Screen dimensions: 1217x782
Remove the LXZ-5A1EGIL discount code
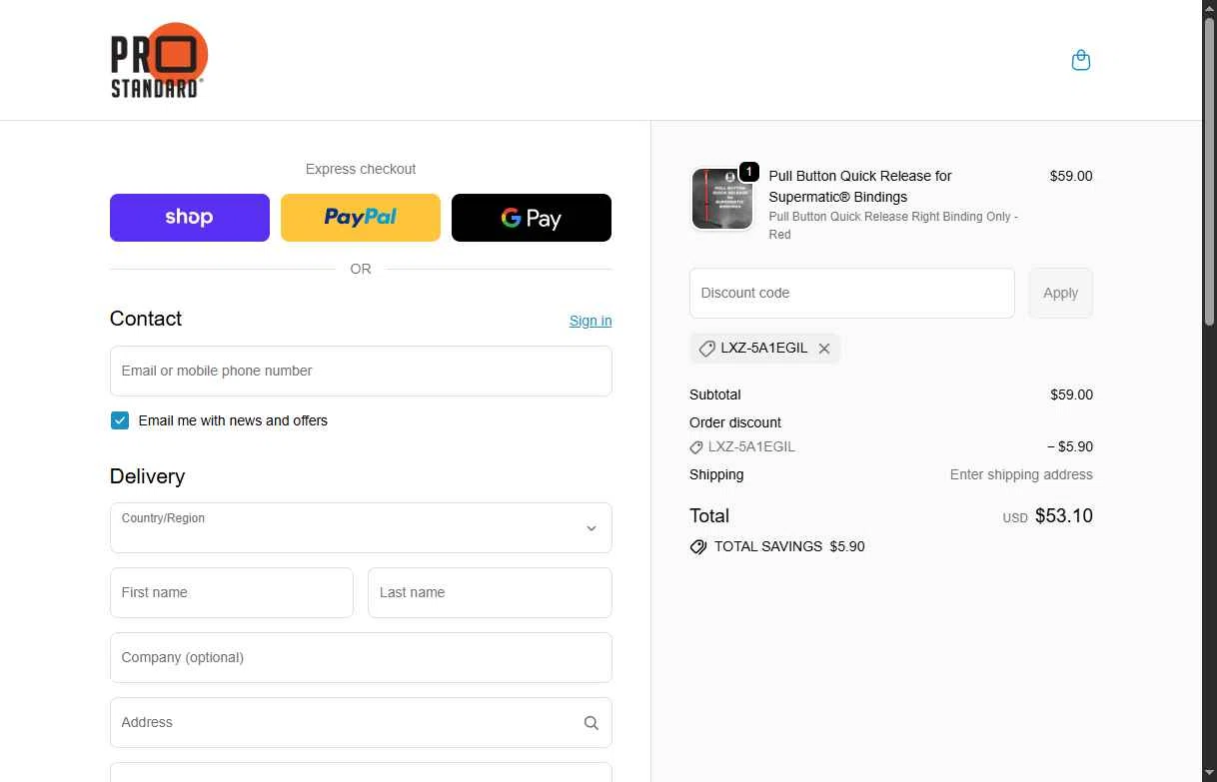824,349
